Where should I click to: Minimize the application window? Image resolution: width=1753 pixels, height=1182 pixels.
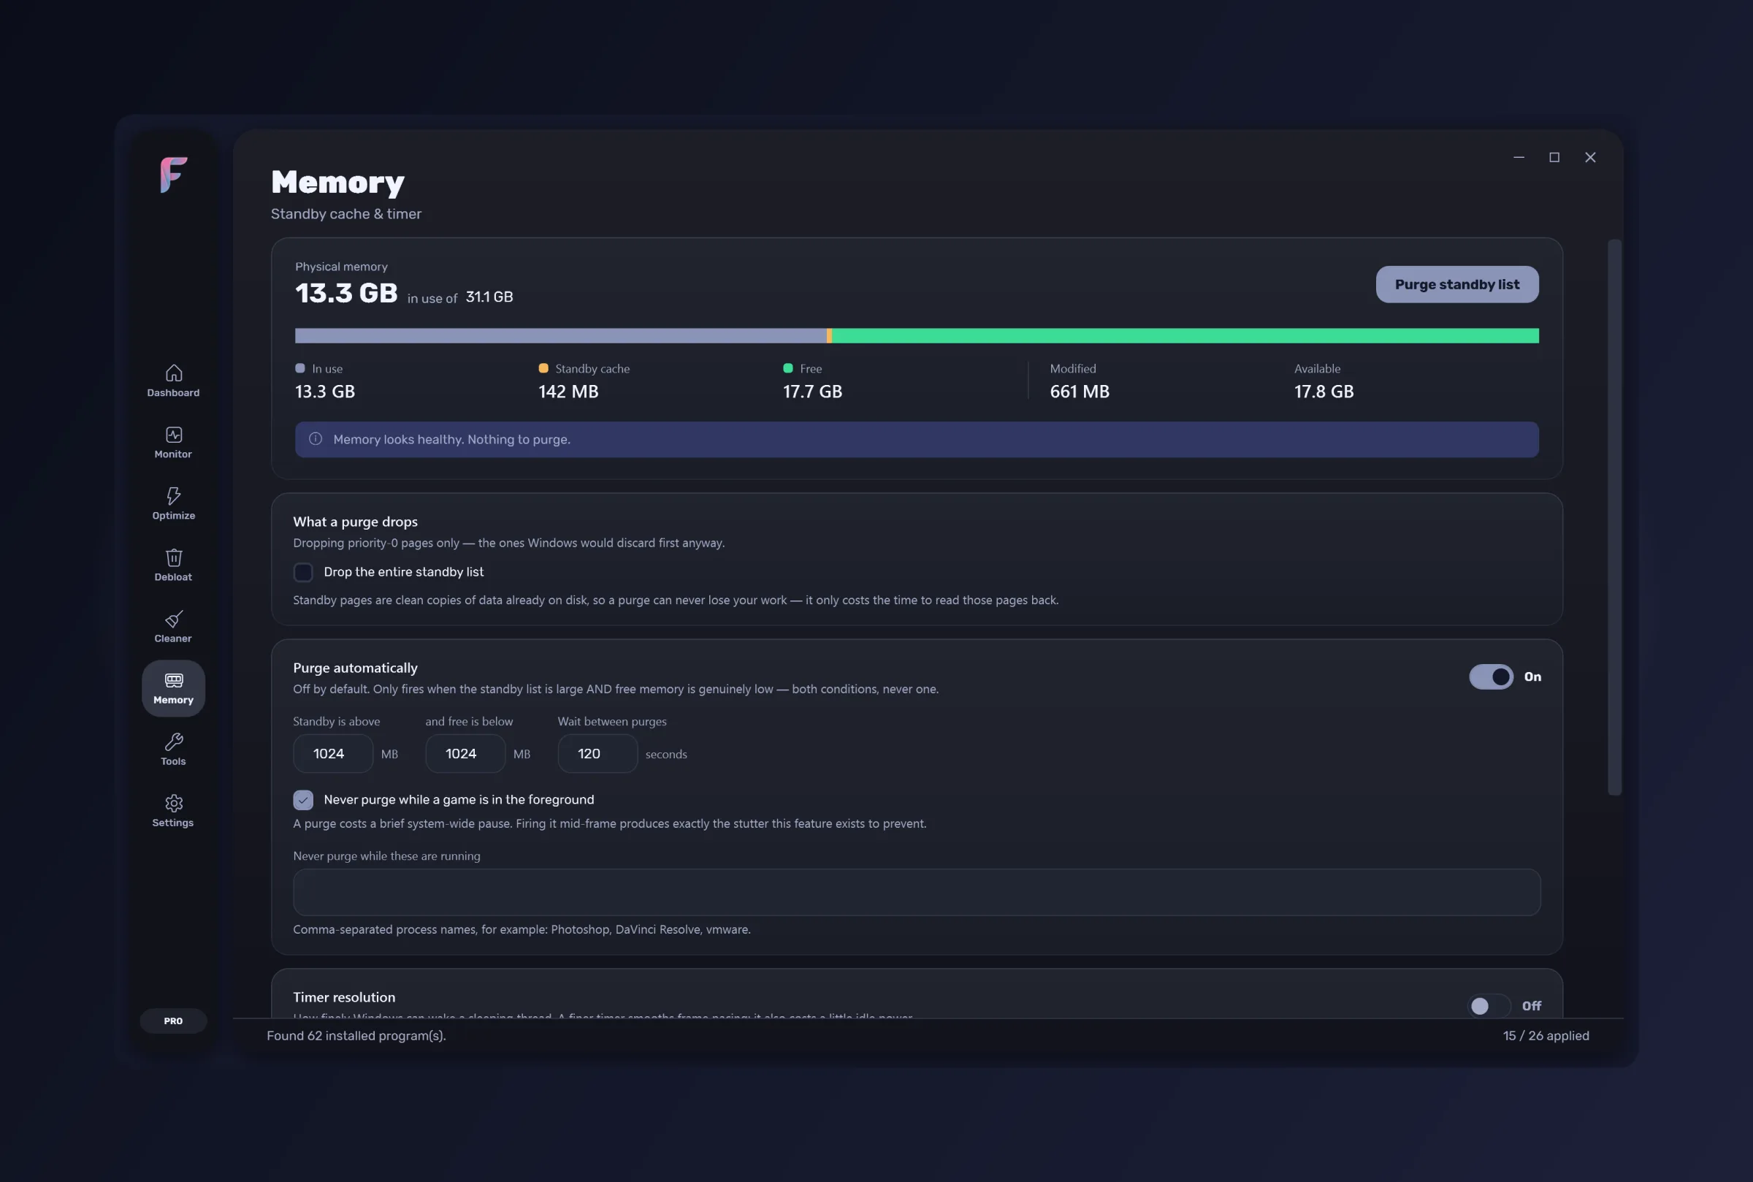click(1519, 158)
